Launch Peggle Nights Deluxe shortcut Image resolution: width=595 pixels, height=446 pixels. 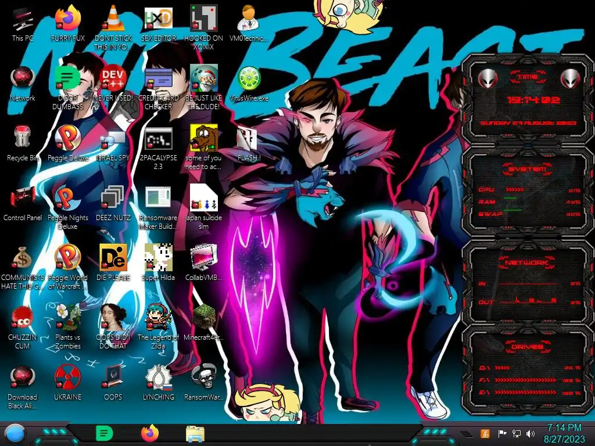pyautogui.click(x=67, y=207)
